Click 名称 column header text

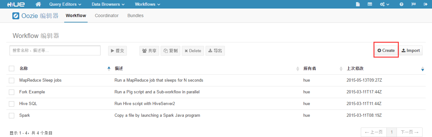[23, 69]
